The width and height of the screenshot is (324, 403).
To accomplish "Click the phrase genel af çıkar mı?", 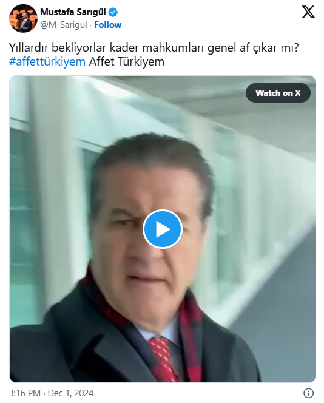I will pyautogui.click(x=254, y=47).
